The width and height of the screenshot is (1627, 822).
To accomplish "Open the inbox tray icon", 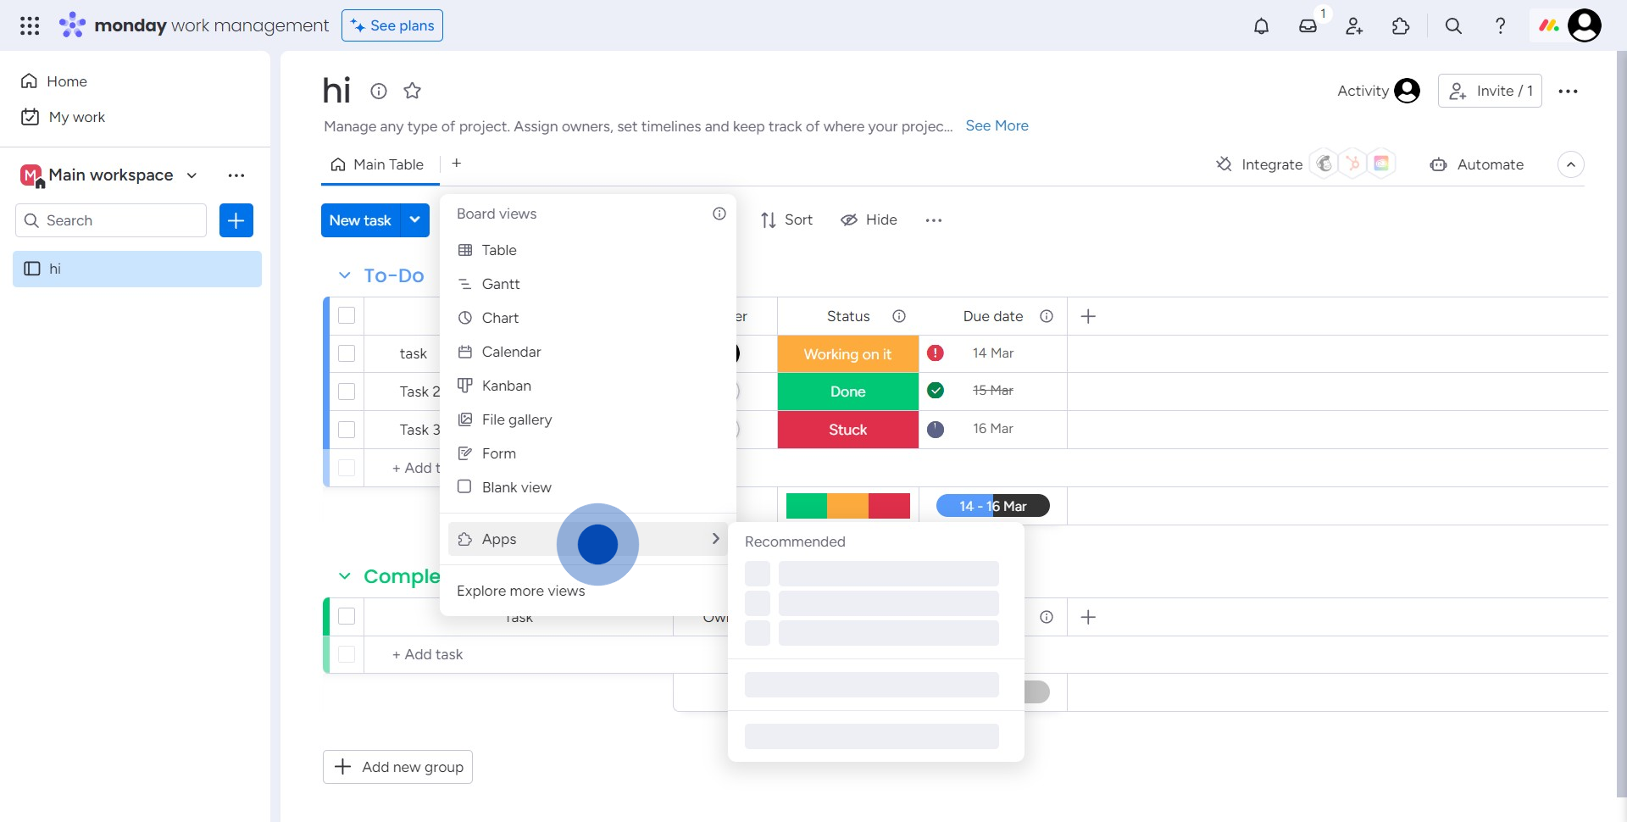I will (x=1308, y=26).
